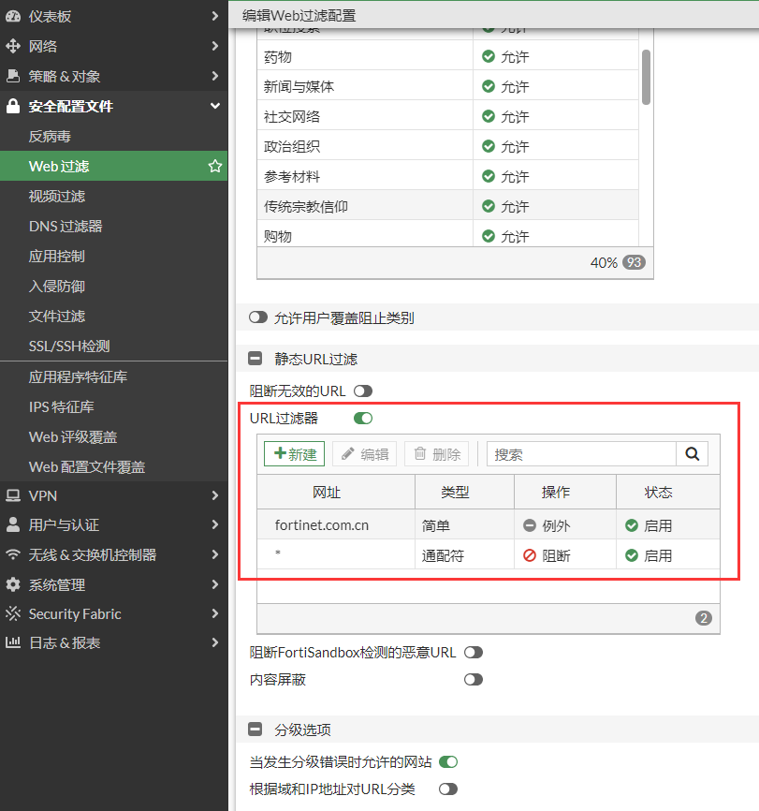Click the 日志&报表 chart icon
This screenshot has width=759, height=811.
pos(13,643)
